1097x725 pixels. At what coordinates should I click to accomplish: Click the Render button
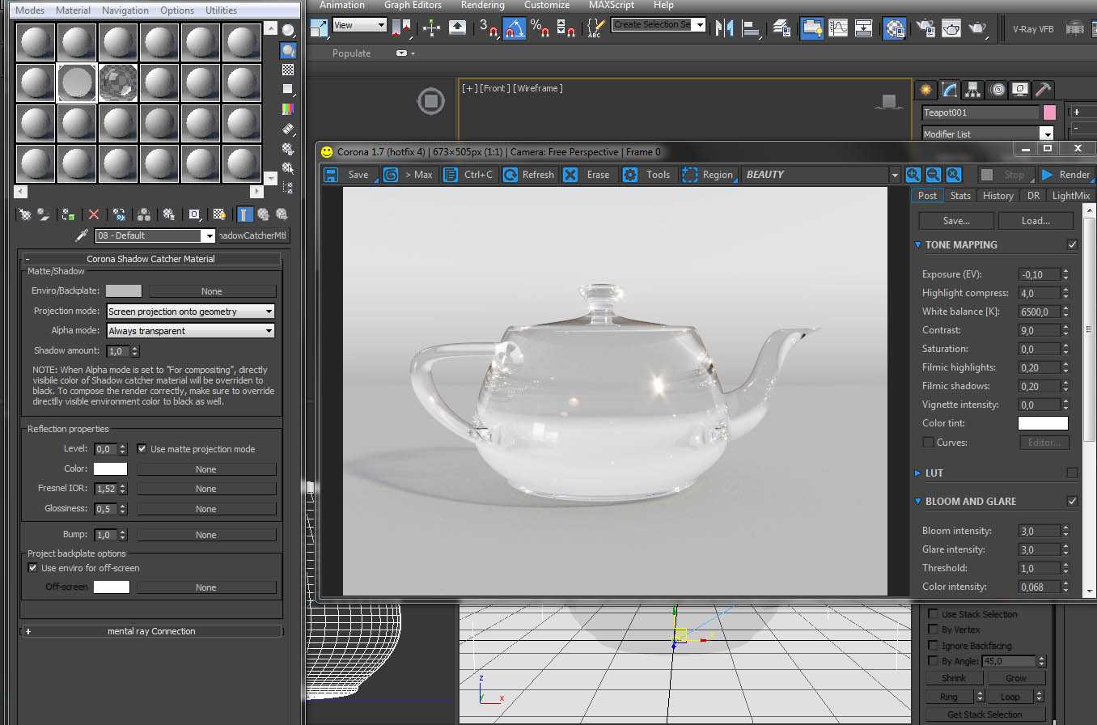pyautogui.click(x=1066, y=175)
